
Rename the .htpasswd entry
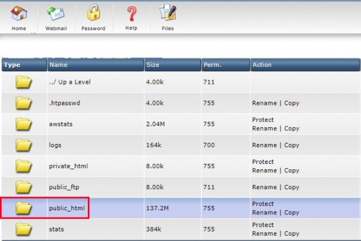(x=264, y=103)
